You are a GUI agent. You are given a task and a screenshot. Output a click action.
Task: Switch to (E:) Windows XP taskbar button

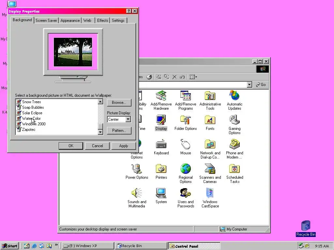pos(88,246)
